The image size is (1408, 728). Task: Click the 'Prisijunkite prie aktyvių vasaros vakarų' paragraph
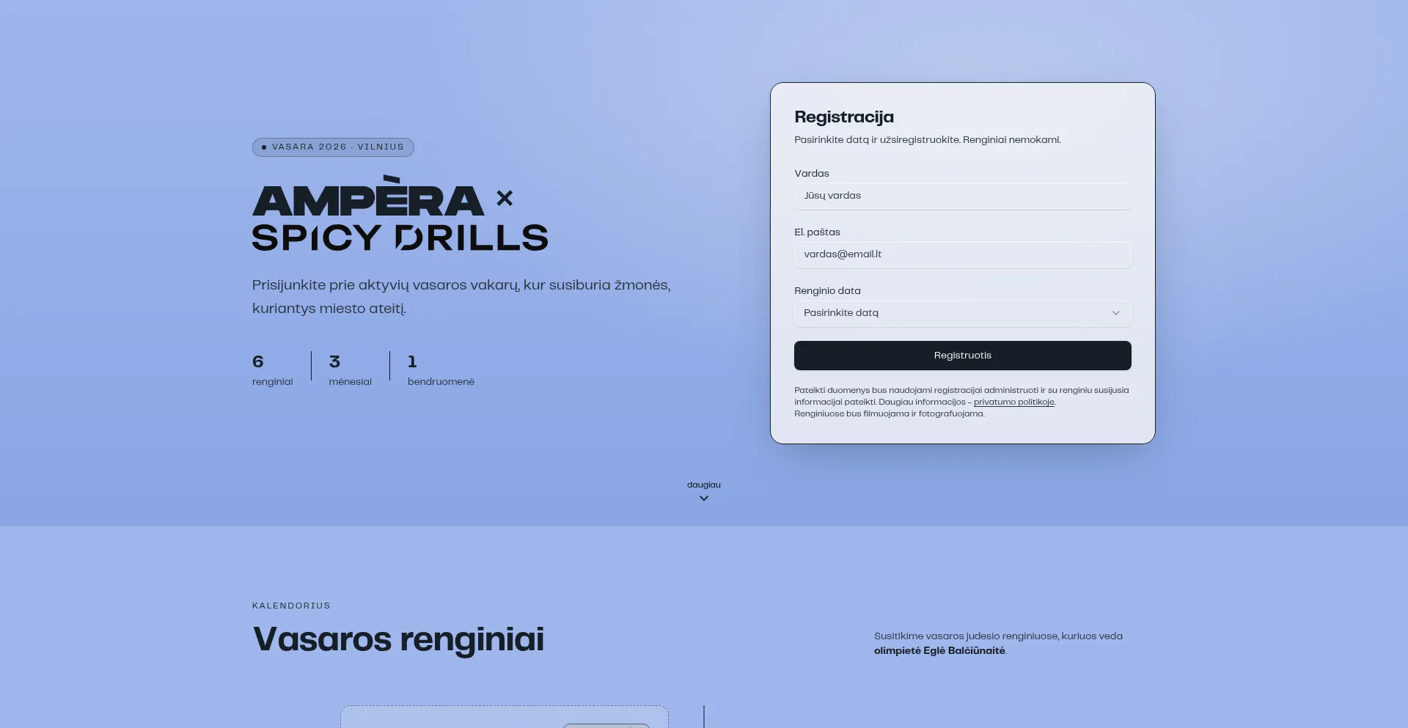pos(461,297)
